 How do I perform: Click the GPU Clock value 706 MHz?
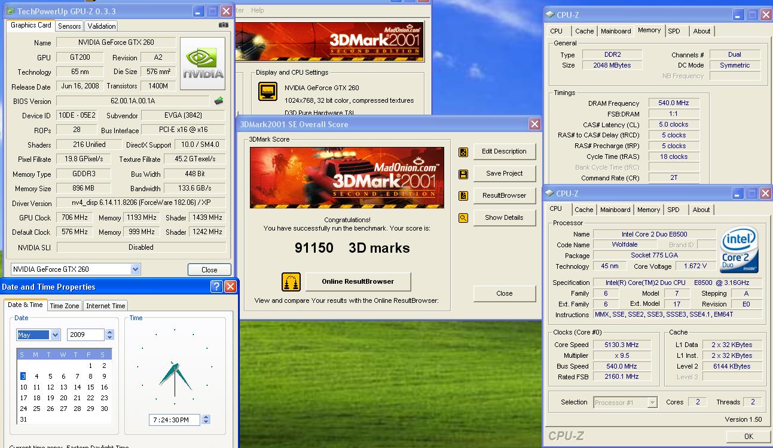tap(74, 218)
